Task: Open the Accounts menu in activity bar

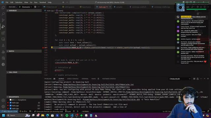Action: 3,100
